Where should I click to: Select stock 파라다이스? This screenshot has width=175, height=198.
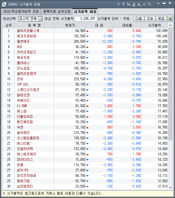[x=25, y=159]
